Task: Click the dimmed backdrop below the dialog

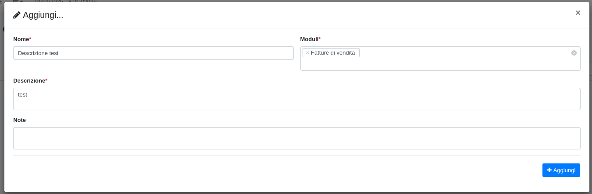Action: point(296,193)
